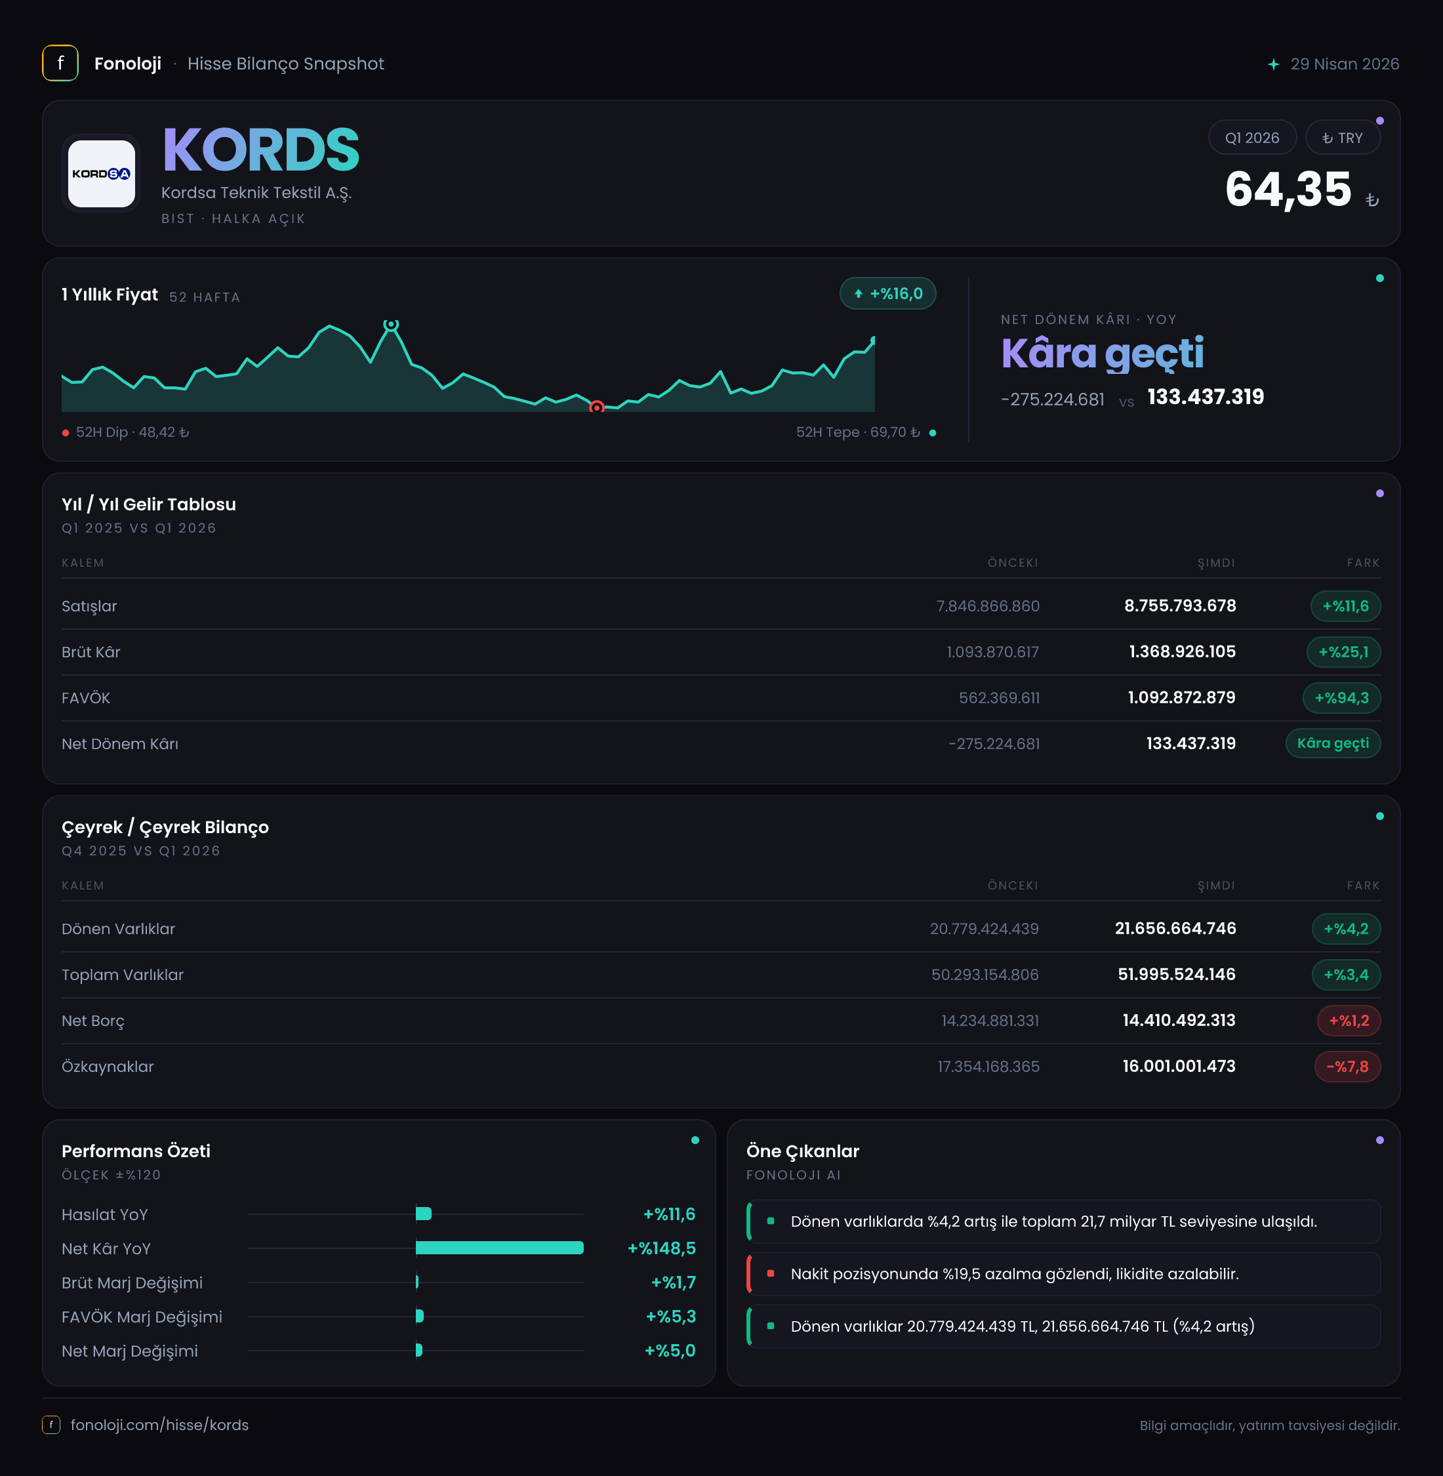Click the Satışlar previous value 7.846.866.860
Screen dimensions: 1443x1476
[988, 606]
